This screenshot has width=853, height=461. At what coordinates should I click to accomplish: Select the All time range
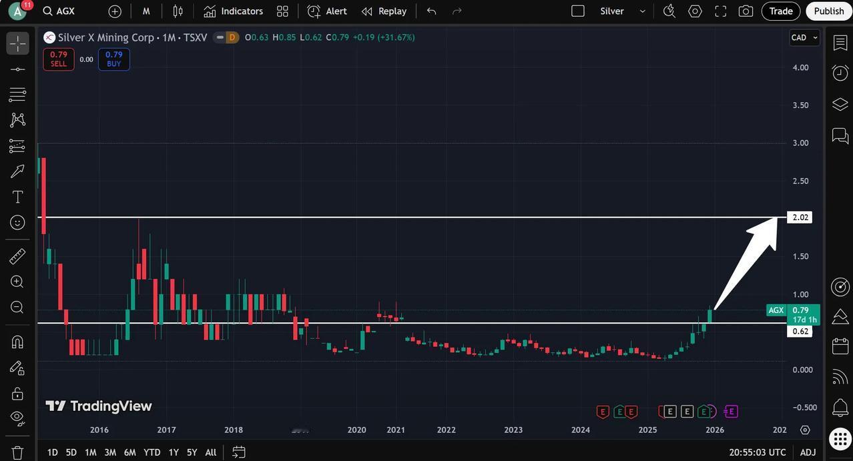(x=211, y=452)
